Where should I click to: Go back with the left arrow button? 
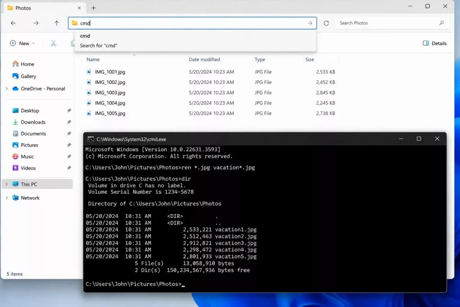point(13,23)
